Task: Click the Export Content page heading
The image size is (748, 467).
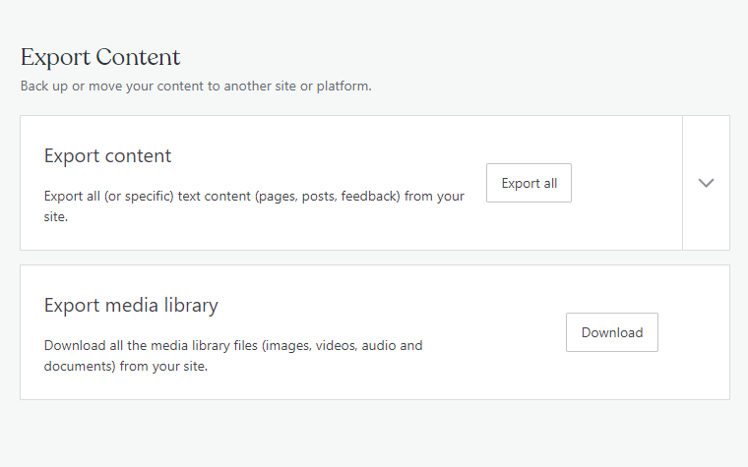Action: point(100,57)
